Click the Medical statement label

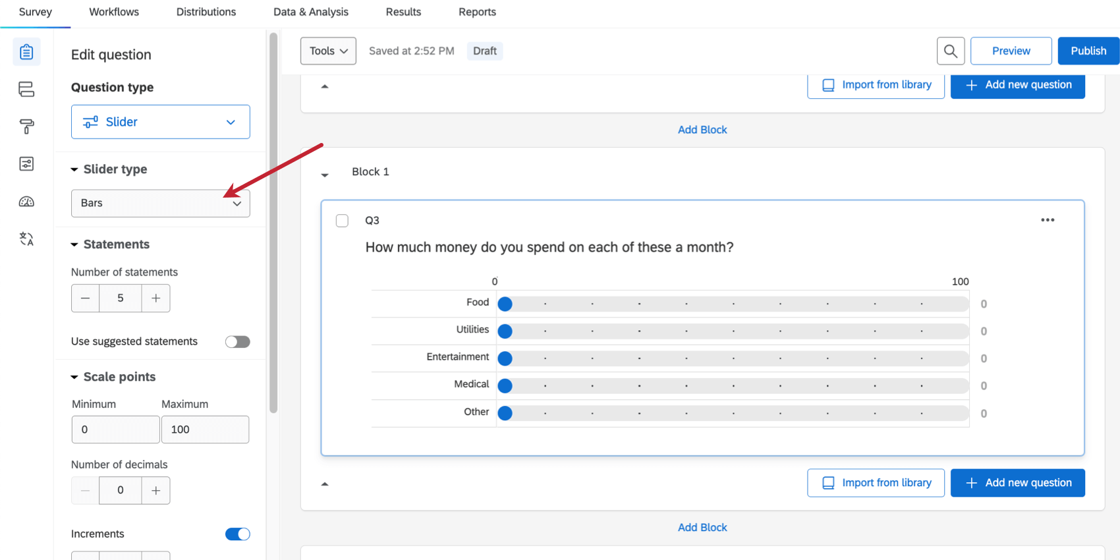(x=472, y=384)
